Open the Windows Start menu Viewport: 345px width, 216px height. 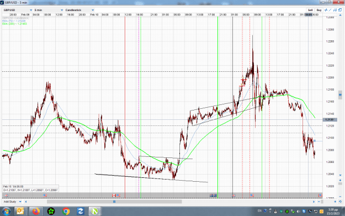6,212
